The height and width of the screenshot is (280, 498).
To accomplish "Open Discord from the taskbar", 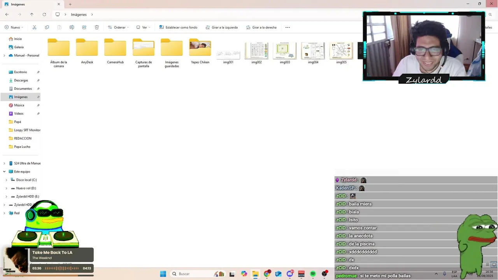I will [290, 274].
